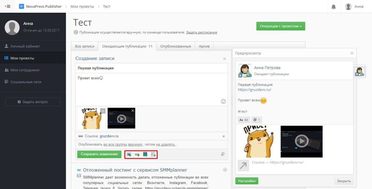Remove the gruzdevv.ru link attachment

(224, 136)
